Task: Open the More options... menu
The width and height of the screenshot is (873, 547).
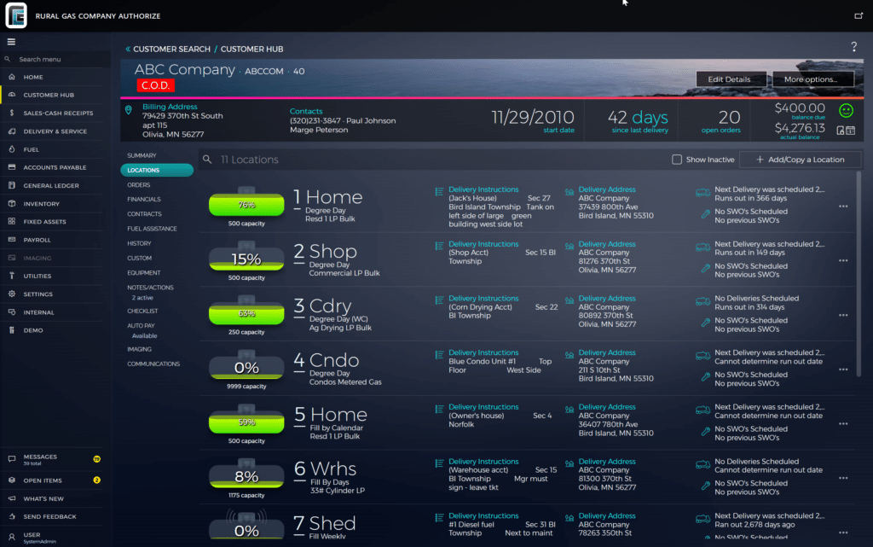Action: 817,79
